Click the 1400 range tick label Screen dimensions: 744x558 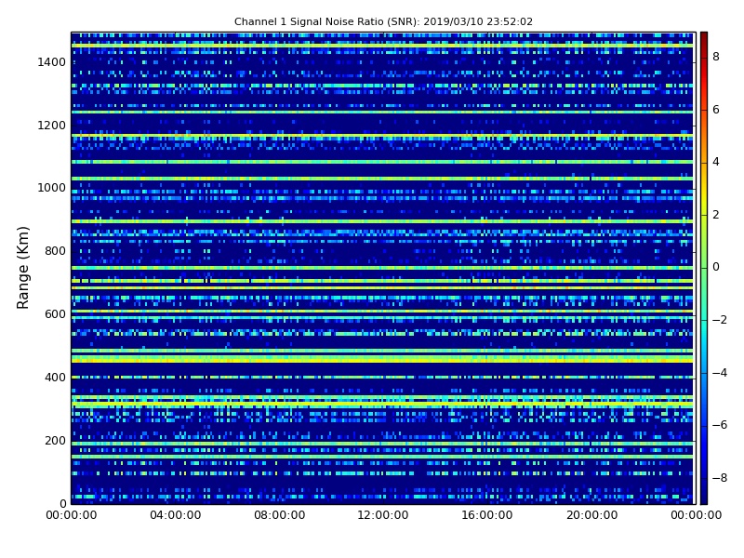click(x=52, y=62)
